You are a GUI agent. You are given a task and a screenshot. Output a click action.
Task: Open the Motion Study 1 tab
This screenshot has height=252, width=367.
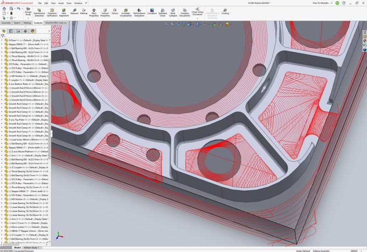(x=31, y=247)
